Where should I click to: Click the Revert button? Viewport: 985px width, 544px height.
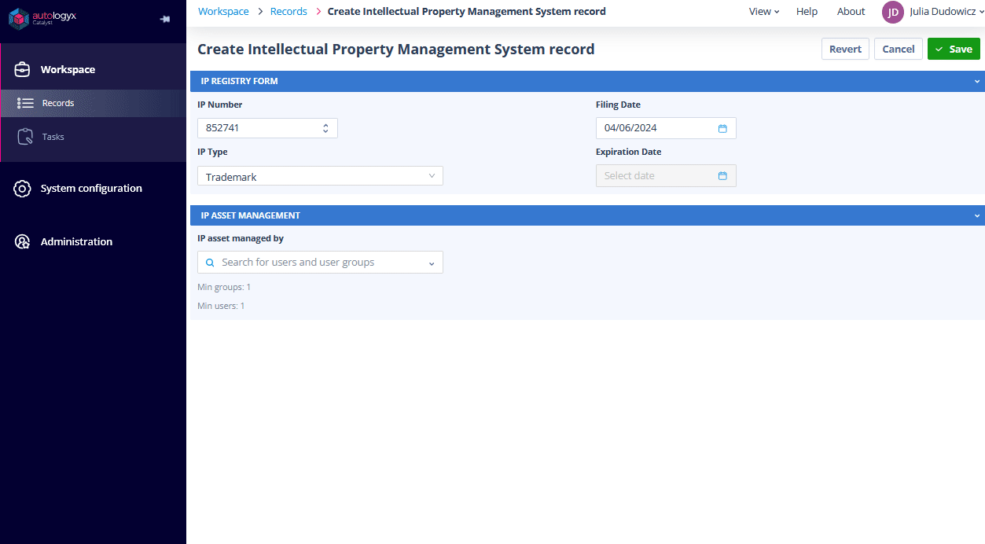(845, 49)
